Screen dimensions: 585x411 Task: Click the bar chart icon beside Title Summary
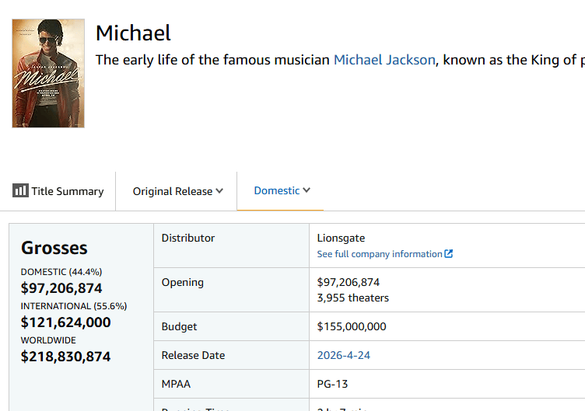tap(20, 191)
